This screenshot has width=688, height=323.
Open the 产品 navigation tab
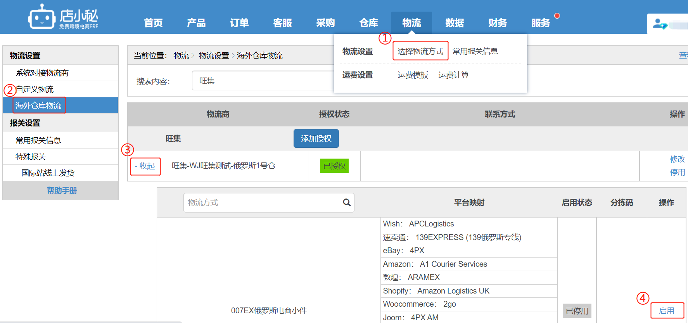coord(196,23)
